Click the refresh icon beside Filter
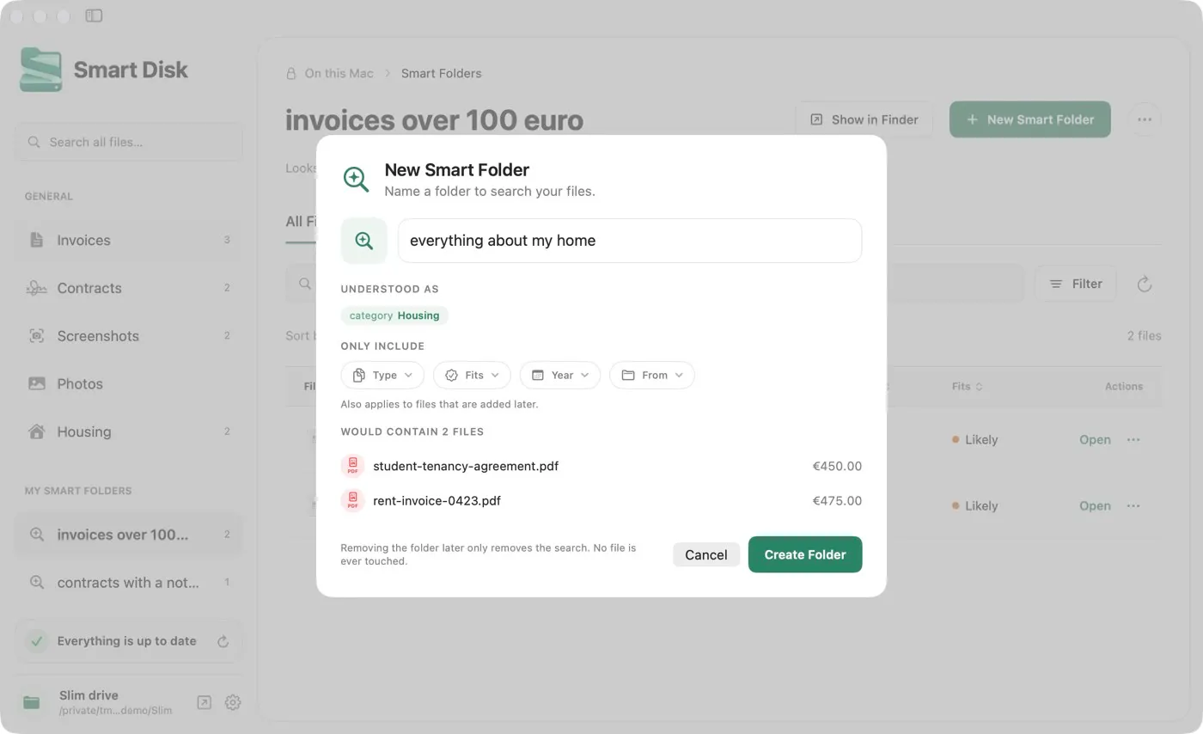 pos(1144,284)
